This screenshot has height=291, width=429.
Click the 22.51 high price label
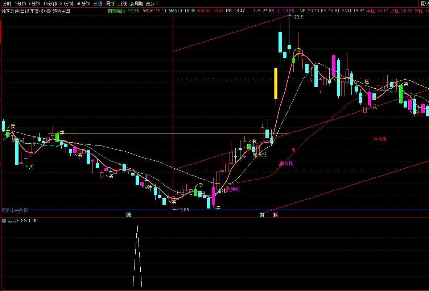[x=299, y=17]
